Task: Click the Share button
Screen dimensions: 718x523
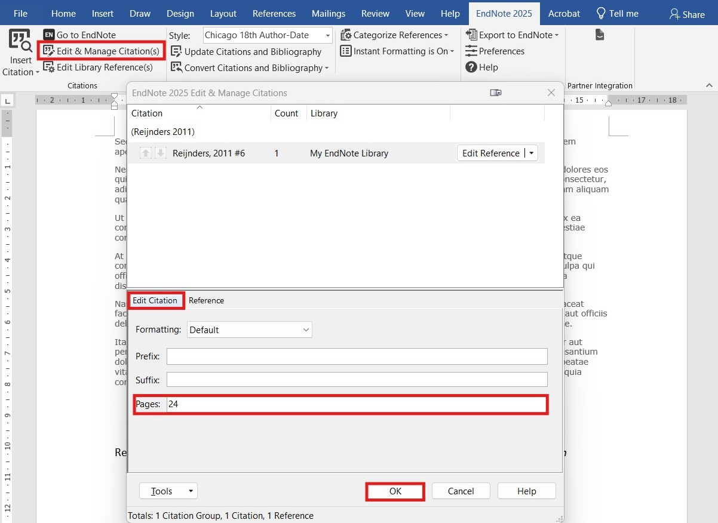Action: (687, 14)
